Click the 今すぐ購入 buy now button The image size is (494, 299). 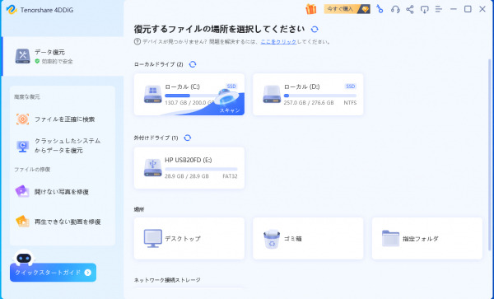347,9
